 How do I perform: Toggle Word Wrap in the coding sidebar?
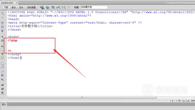point(2,54)
